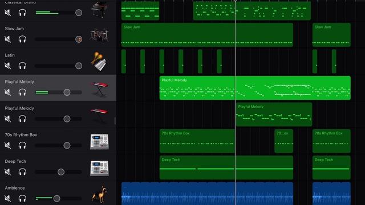The image size is (365, 205).
Task: Solo the Ambience track
Action: (x=22, y=198)
